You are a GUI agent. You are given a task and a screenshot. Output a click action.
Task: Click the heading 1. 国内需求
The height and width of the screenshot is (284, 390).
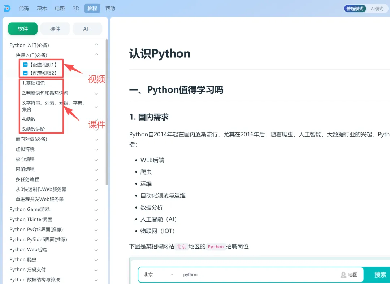pos(149,117)
